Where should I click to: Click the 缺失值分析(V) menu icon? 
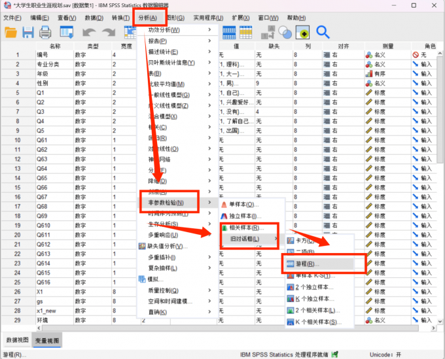click(x=142, y=246)
